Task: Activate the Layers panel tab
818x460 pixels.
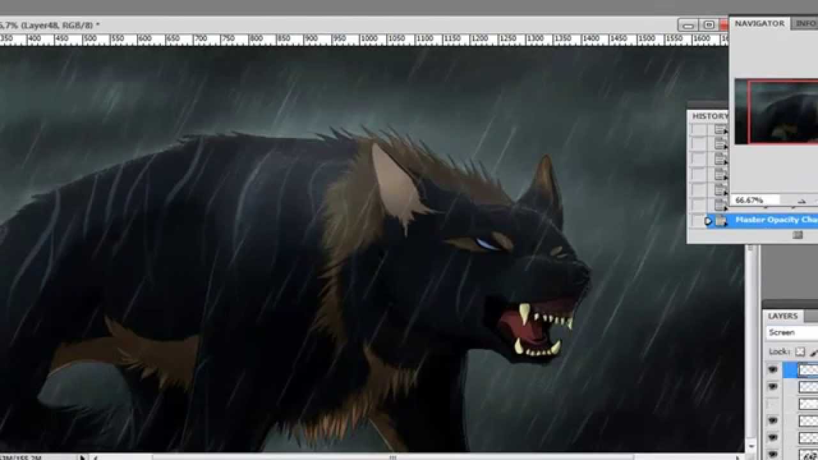Action: click(782, 316)
